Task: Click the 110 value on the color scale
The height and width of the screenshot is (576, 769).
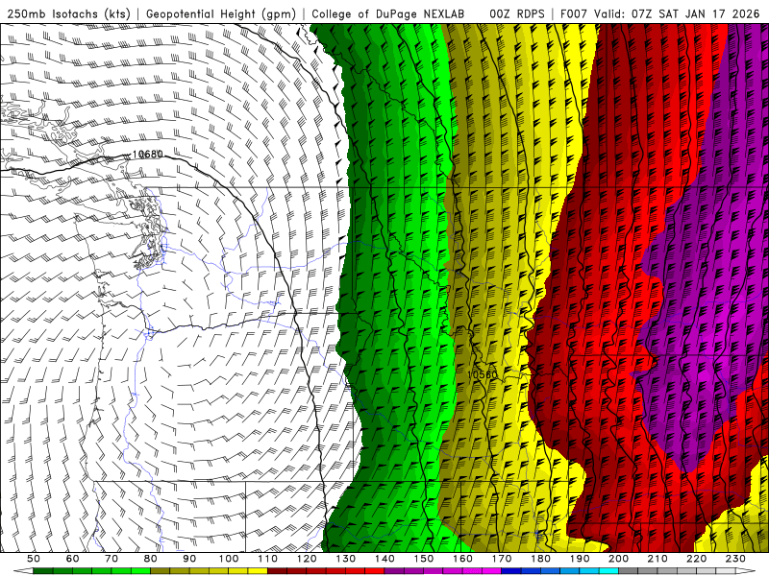Action: pyautogui.click(x=268, y=559)
